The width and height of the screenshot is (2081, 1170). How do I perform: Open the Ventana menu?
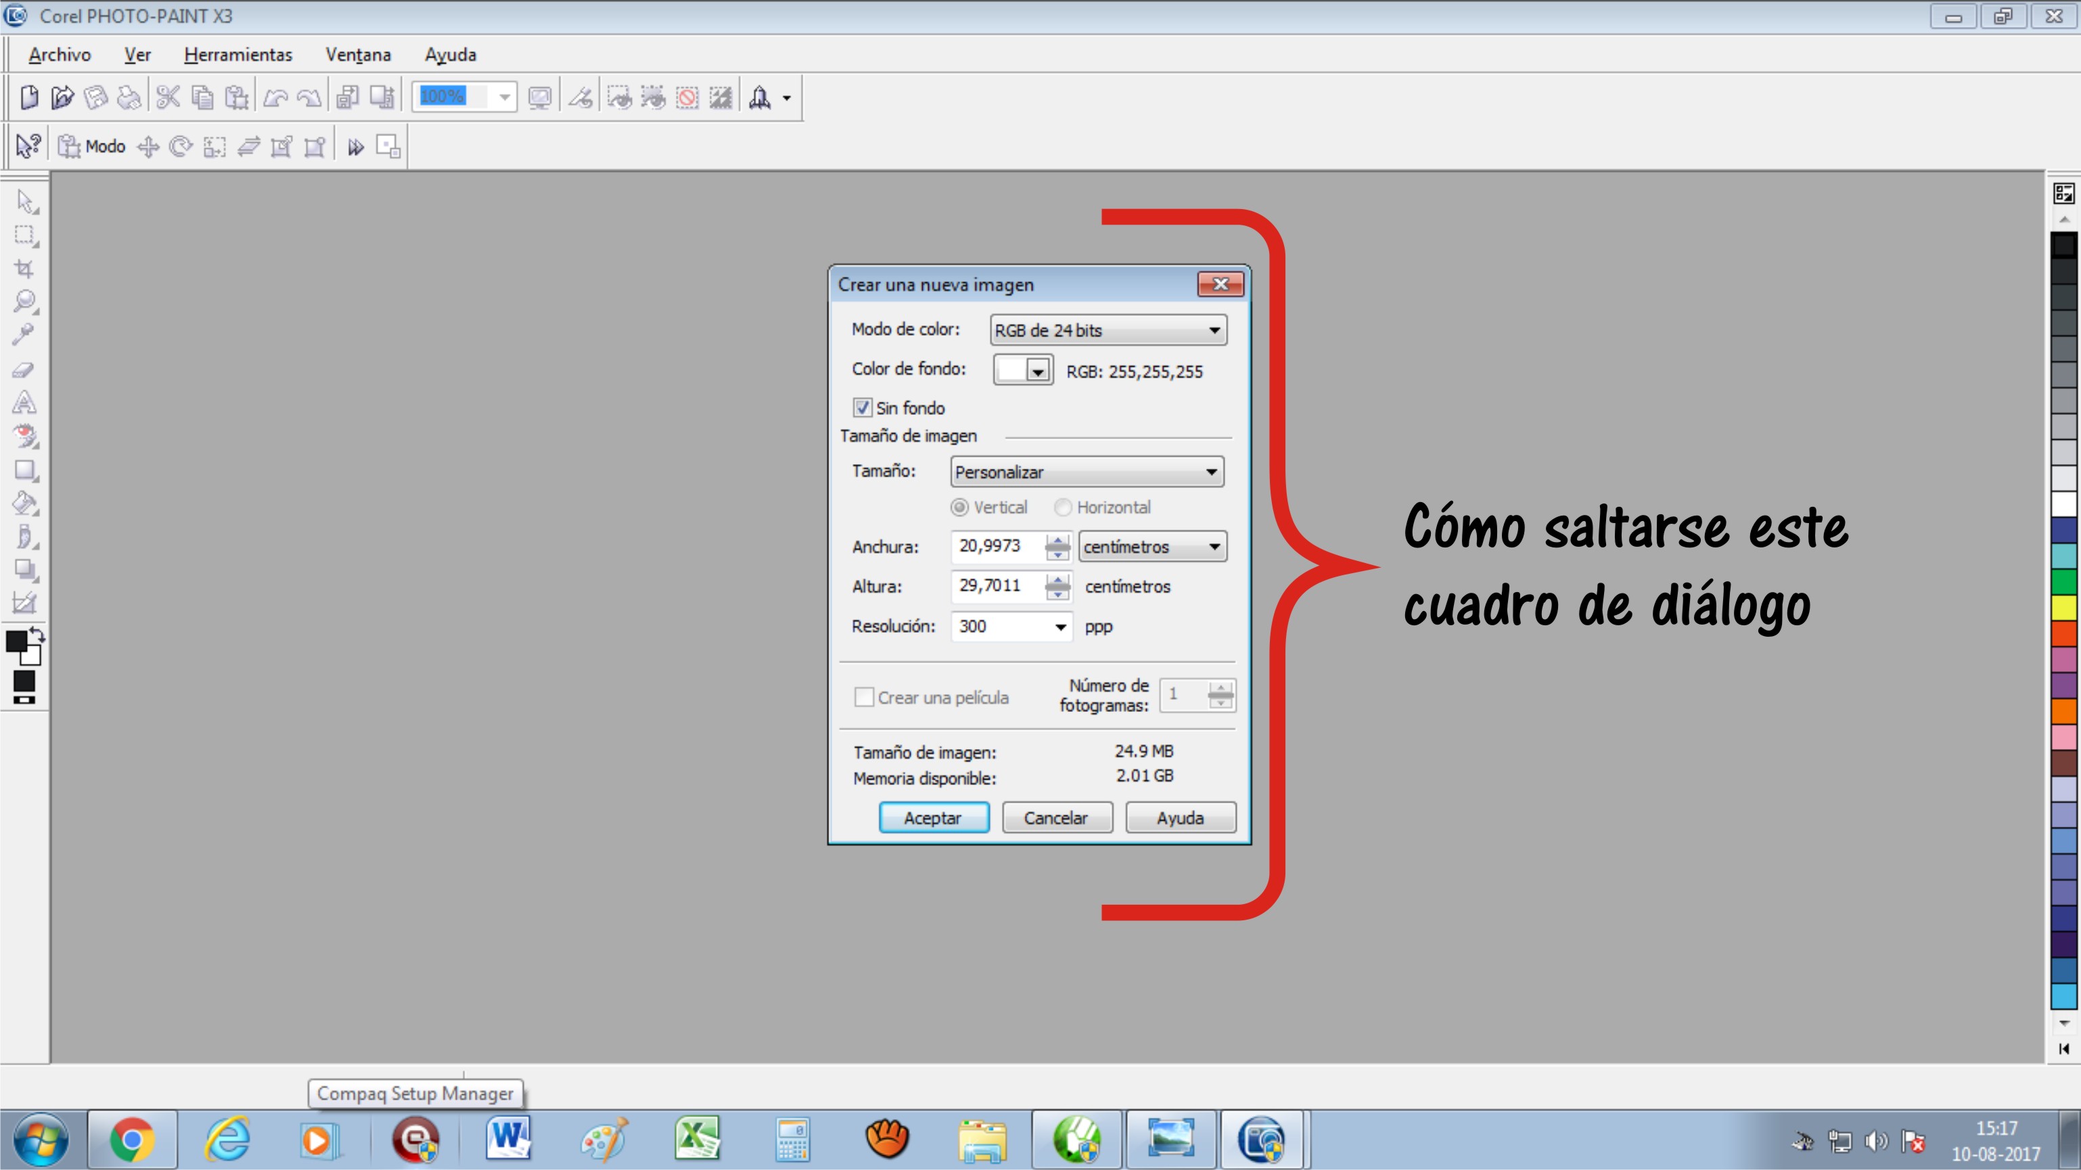358,55
